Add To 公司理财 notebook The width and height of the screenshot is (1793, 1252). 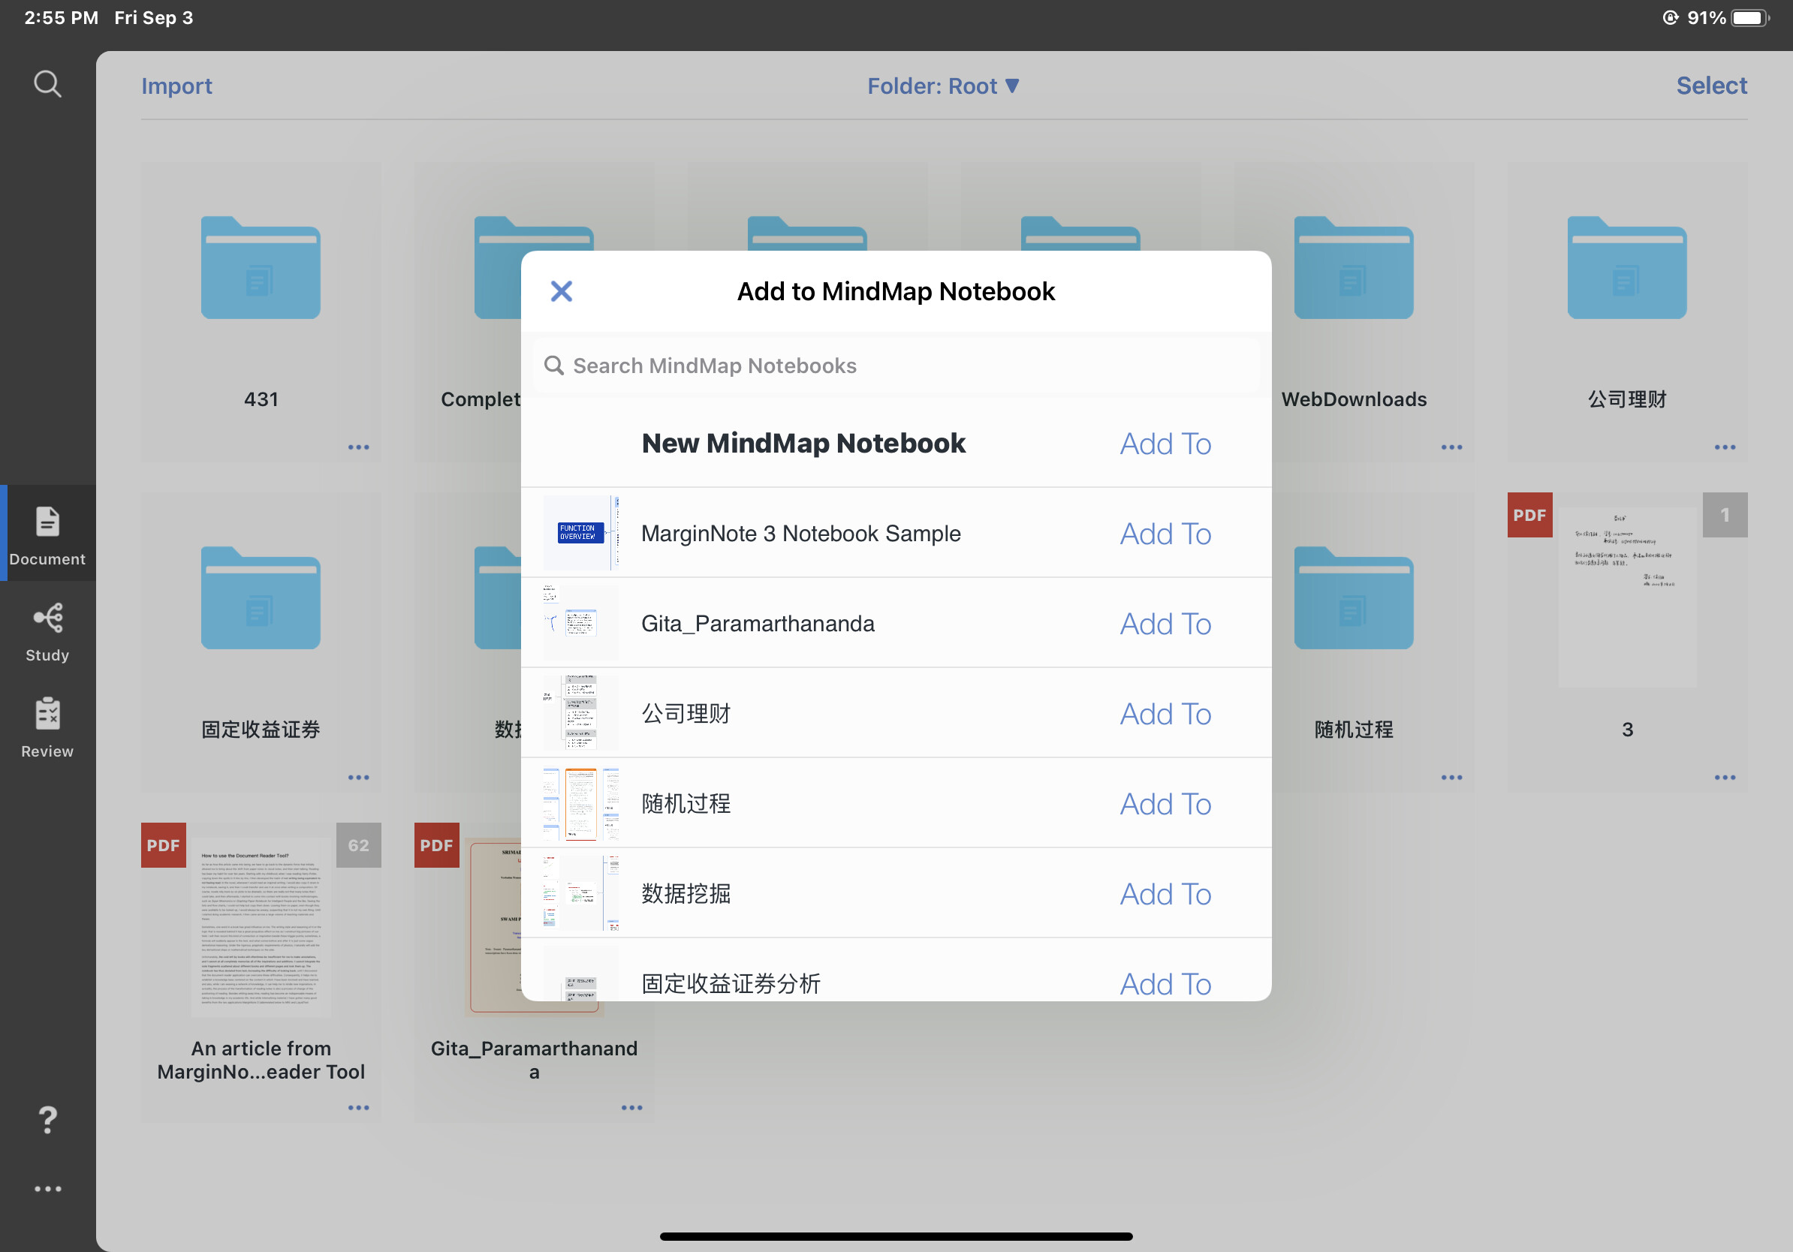pyautogui.click(x=1165, y=713)
